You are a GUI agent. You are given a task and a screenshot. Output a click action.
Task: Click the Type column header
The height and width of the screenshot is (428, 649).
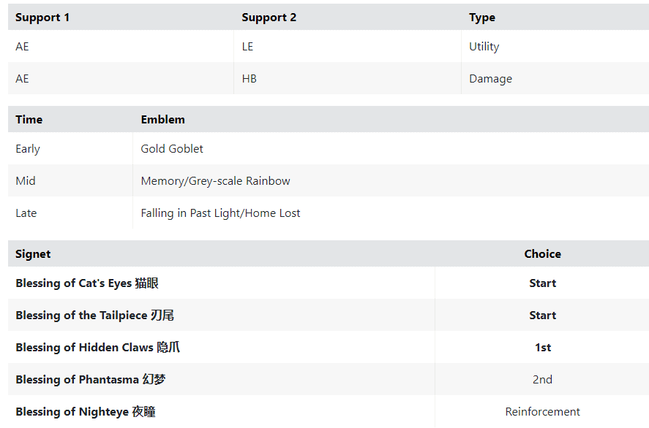(x=481, y=18)
